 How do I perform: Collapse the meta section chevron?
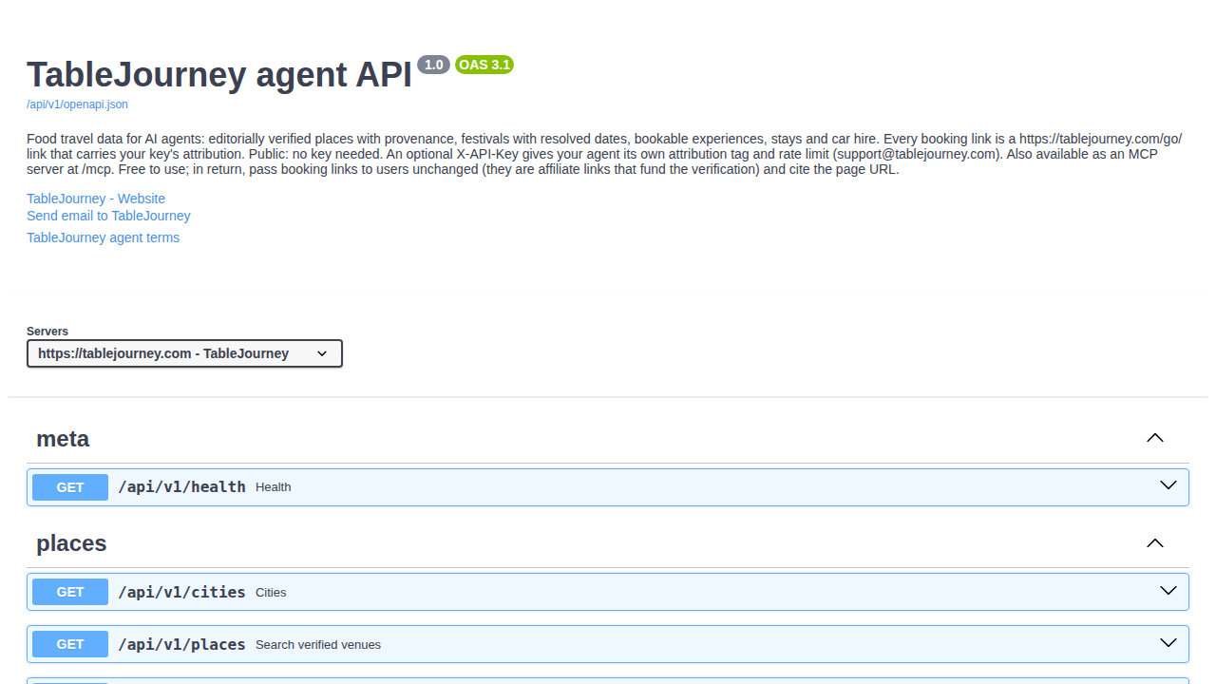1155,438
